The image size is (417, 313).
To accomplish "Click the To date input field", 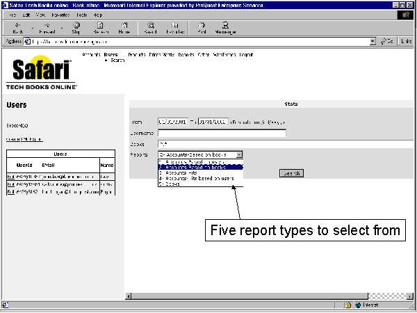I will [x=213, y=122].
